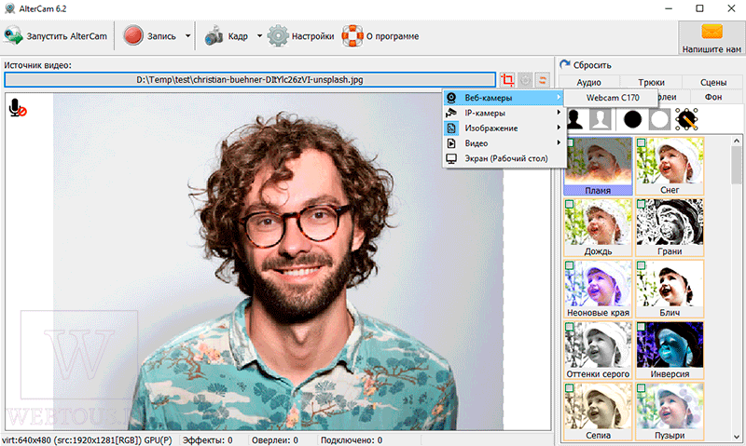Open the mask editor pencil icon

tap(686, 119)
